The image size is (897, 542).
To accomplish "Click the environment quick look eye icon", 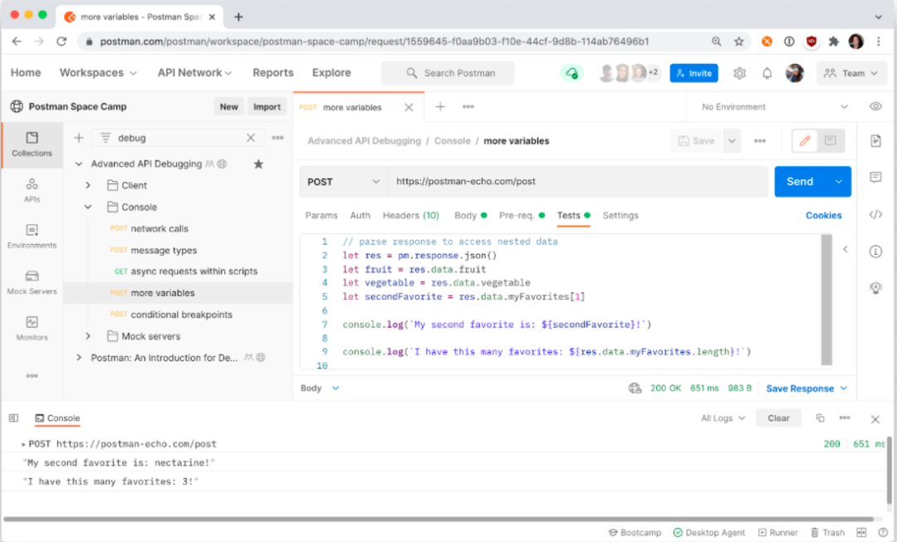I will click(x=875, y=106).
